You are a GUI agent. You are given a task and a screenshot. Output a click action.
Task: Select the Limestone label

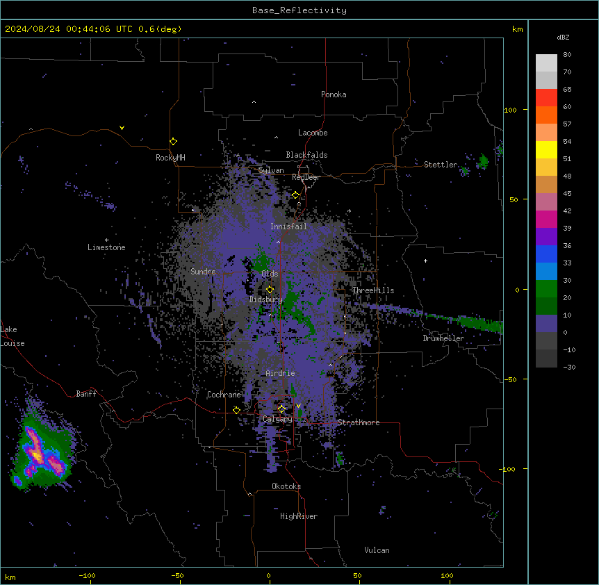[x=106, y=247]
